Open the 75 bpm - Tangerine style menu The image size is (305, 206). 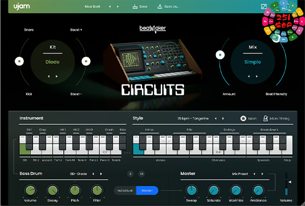click(193, 119)
